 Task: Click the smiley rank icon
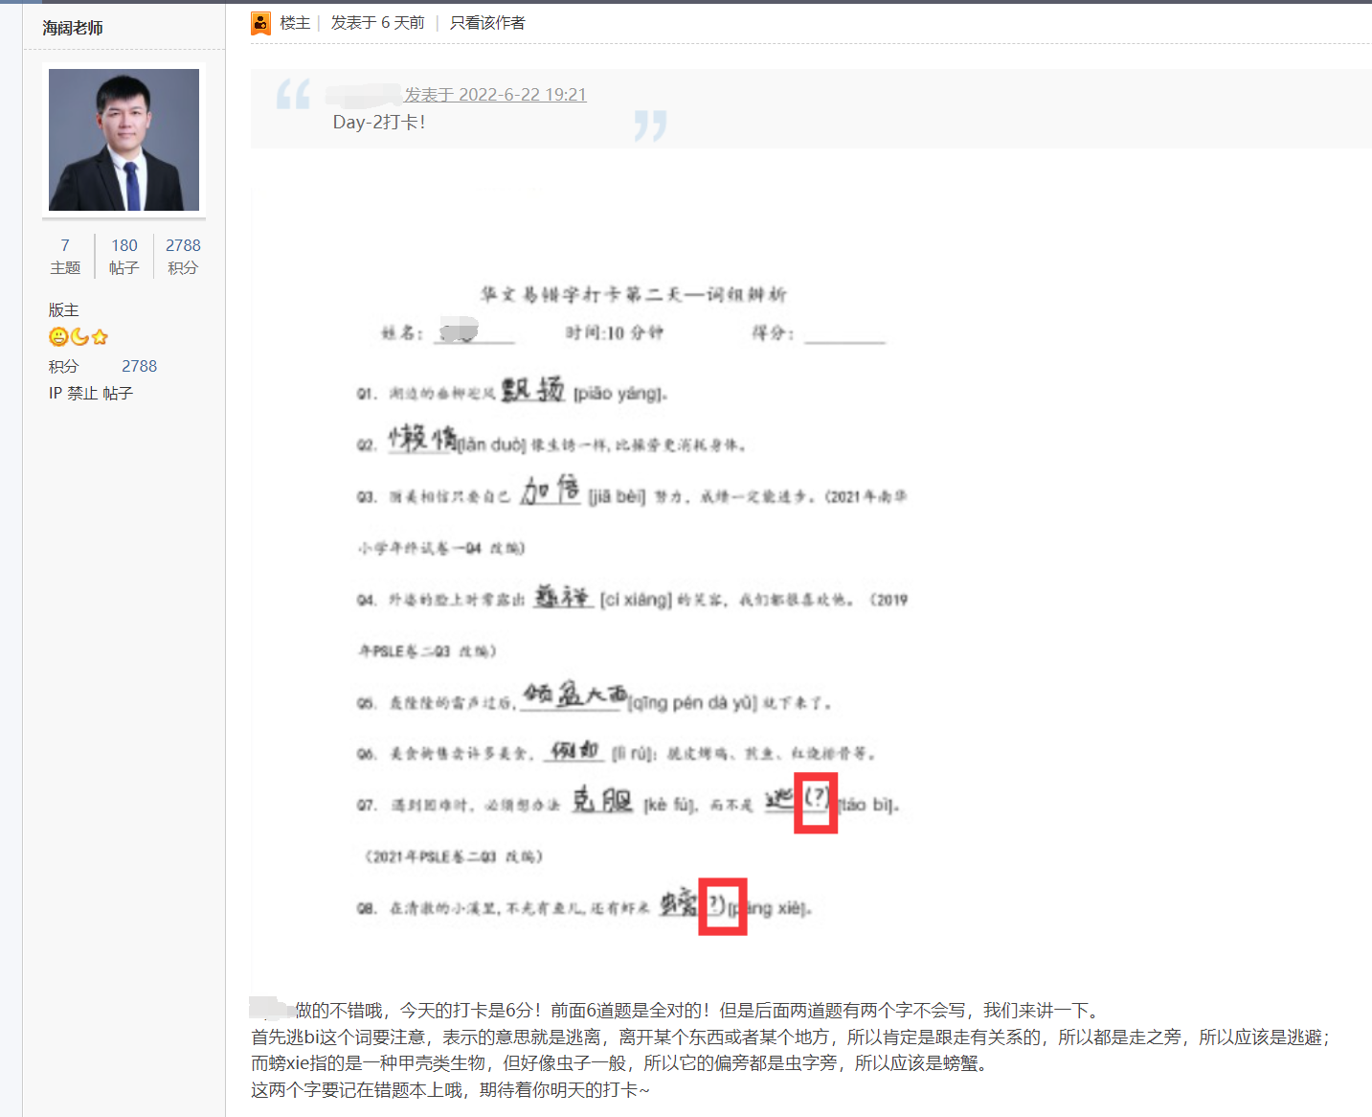pos(58,337)
